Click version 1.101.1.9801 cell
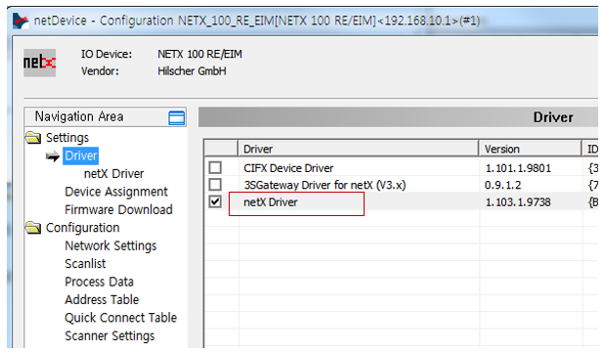 (518, 168)
